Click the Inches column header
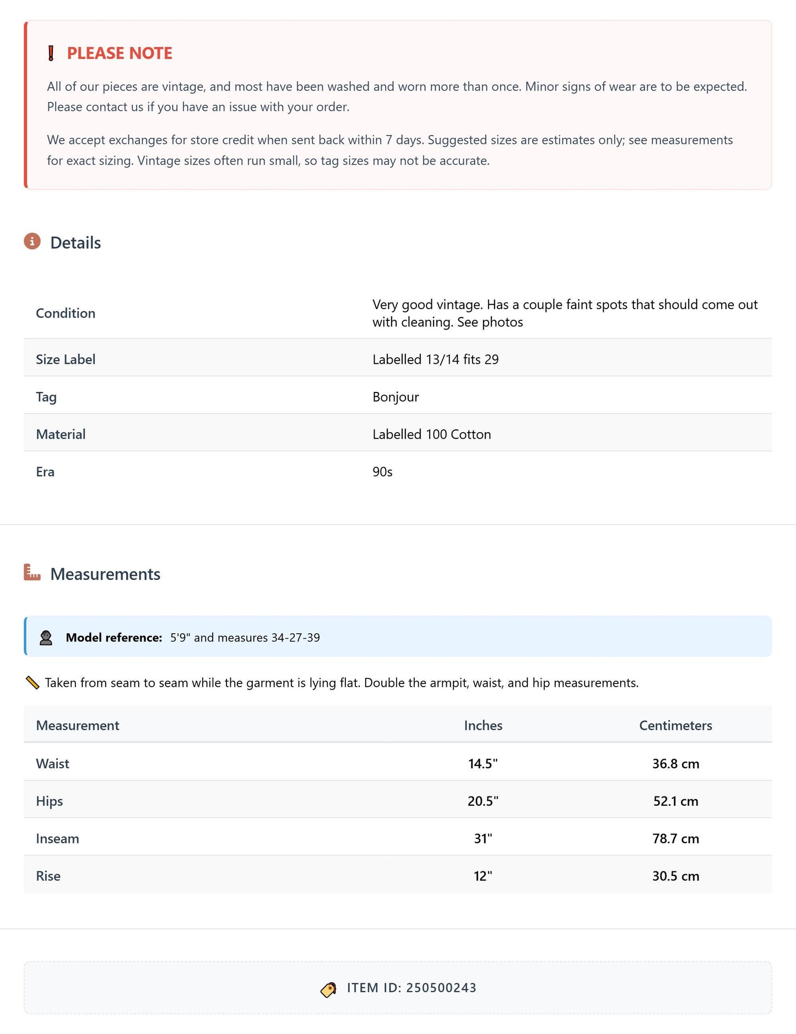The height and width of the screenshot is (1034, 796). (x=483, y=725)
